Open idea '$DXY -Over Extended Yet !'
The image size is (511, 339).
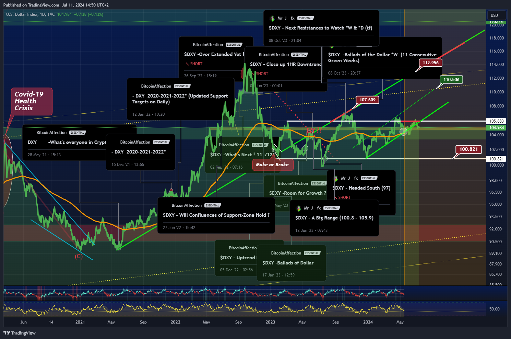214,54
